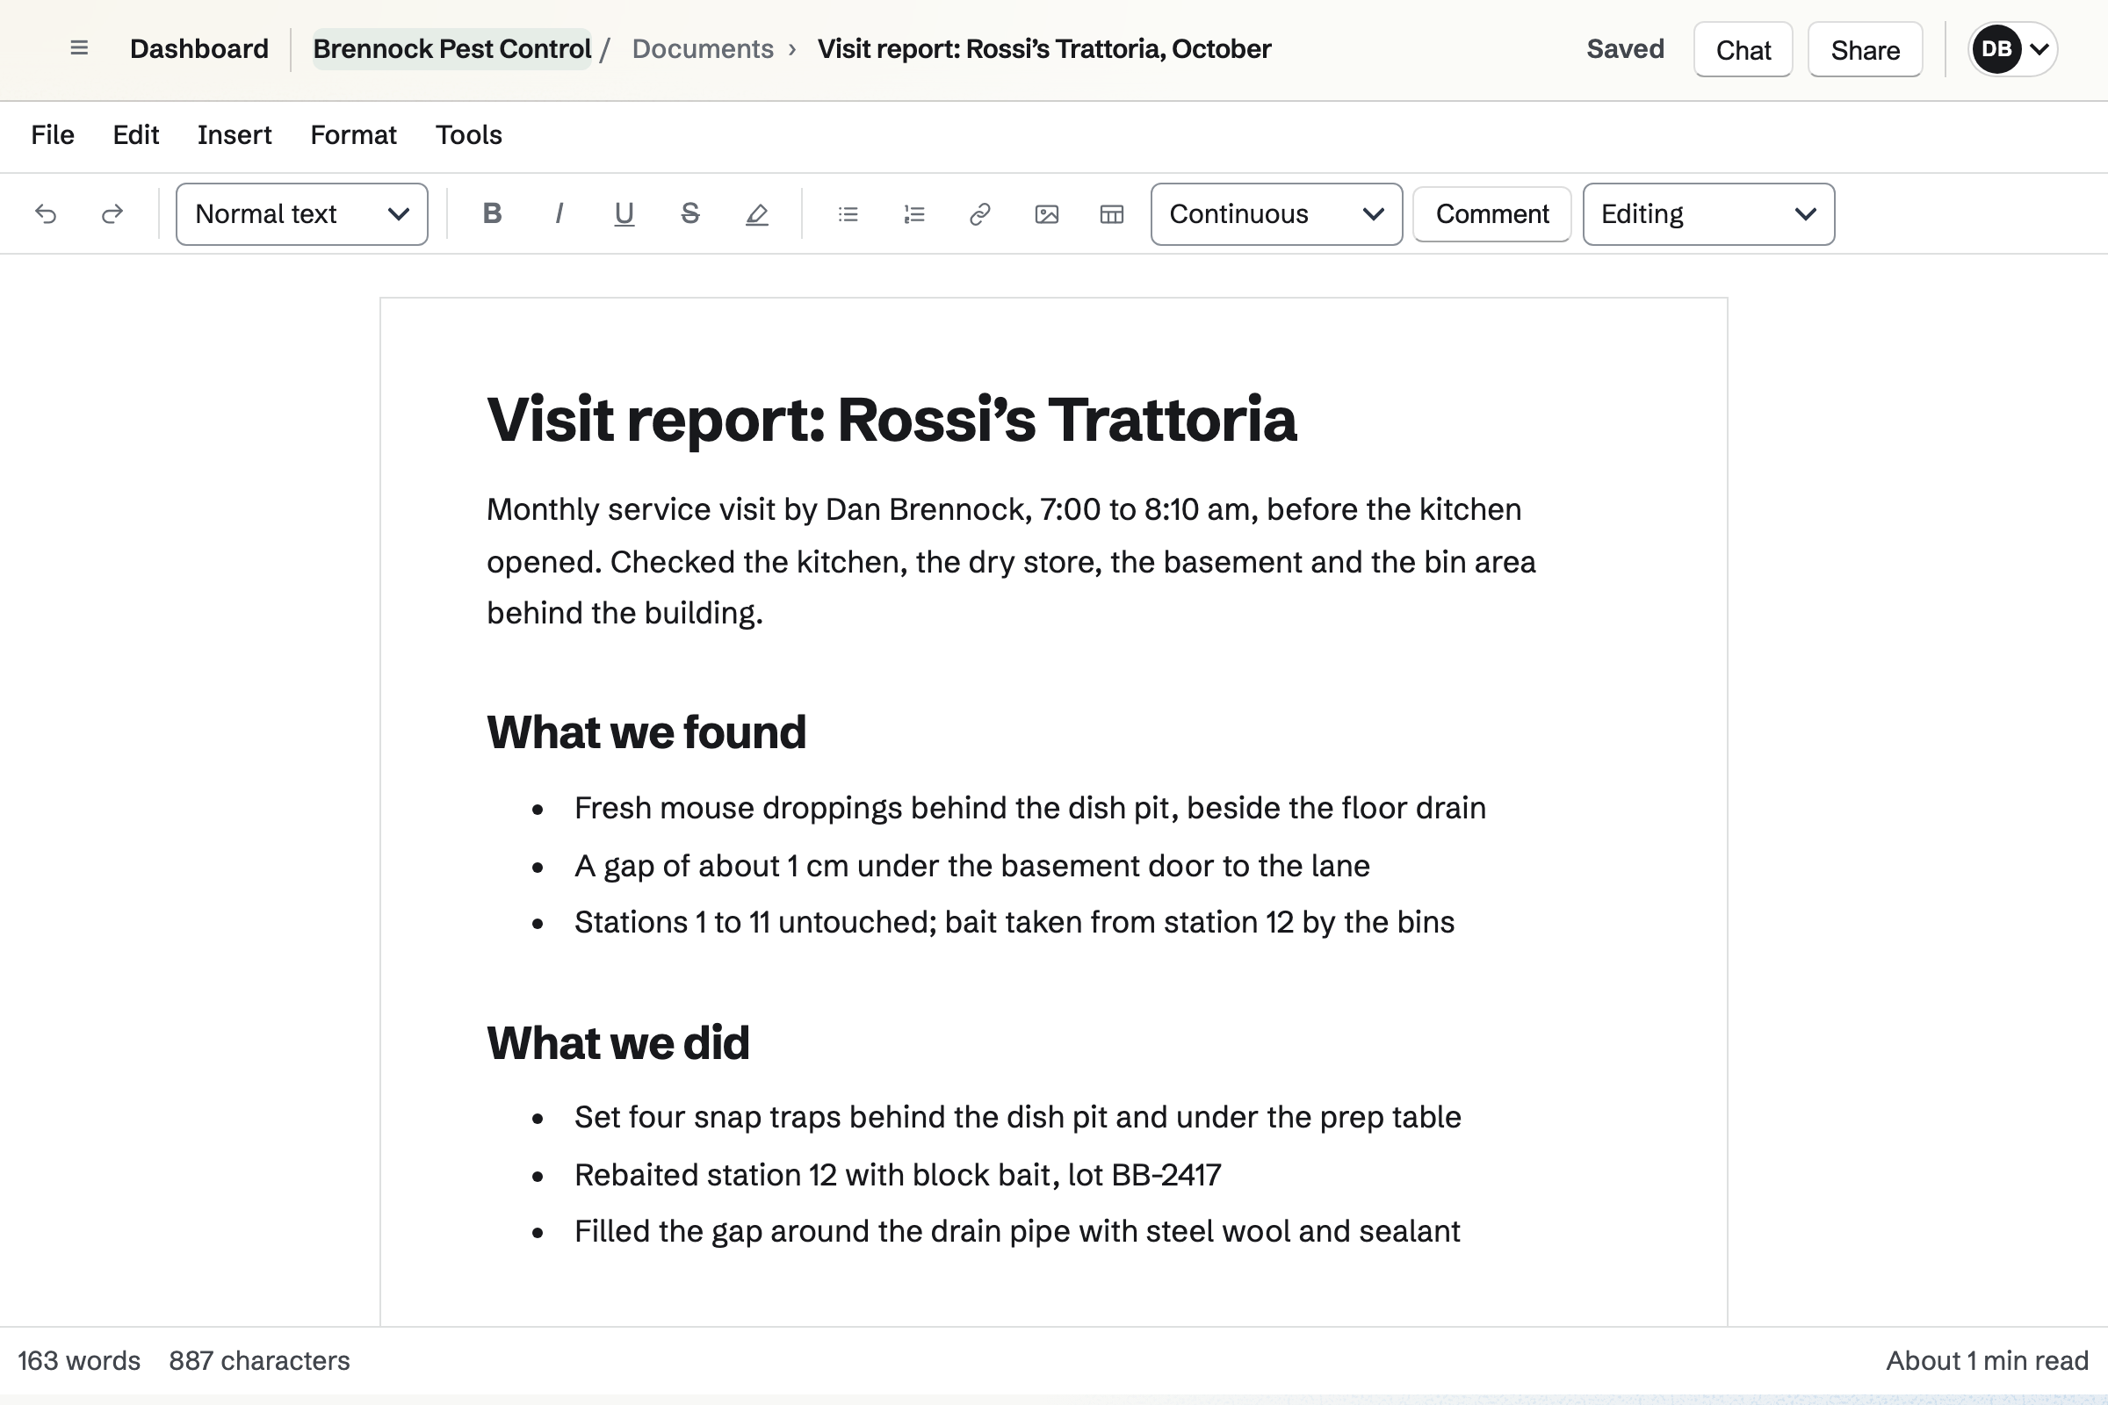Click the 'Set four snap traps' bullet
The width and height of the screenshot is (2108, 1405).
pyautogui.click(x=1017, y=1117)
